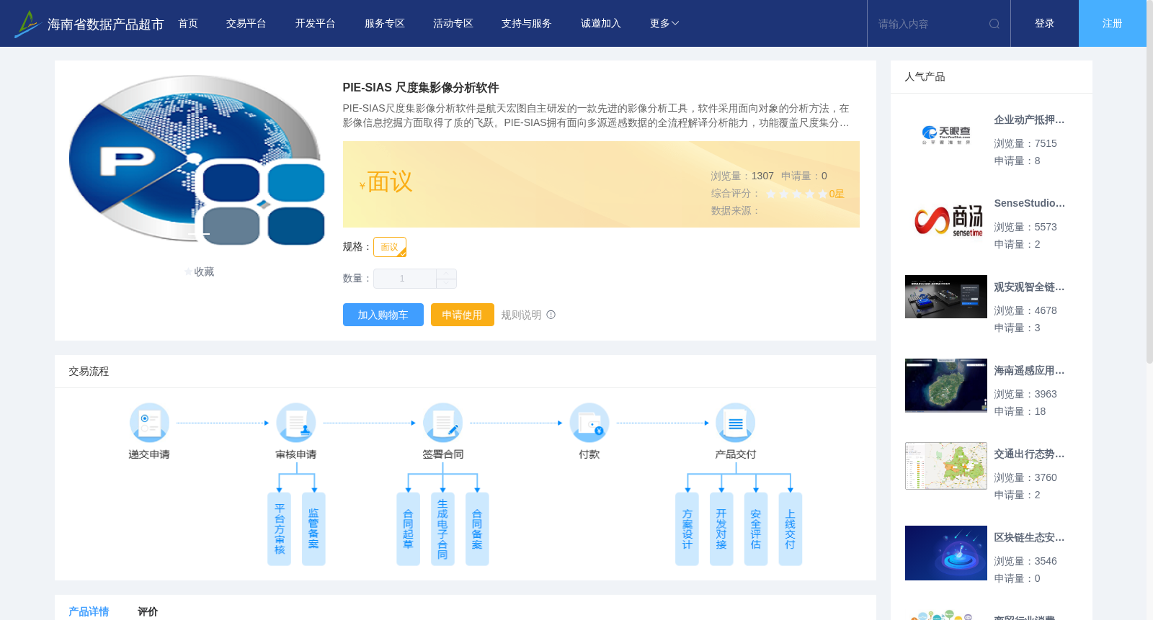1153x620 pixels.
Task: Open the 诚邀加入 navigation item
Action: (601, 24)
